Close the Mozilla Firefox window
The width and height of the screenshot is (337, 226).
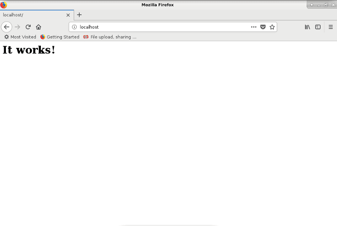tap(333, 5)
